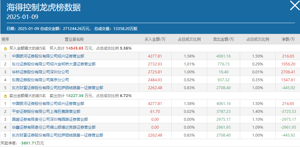Click the 营业部名称 column header
This screenshot has height=147, width=300.
[74, 40]
